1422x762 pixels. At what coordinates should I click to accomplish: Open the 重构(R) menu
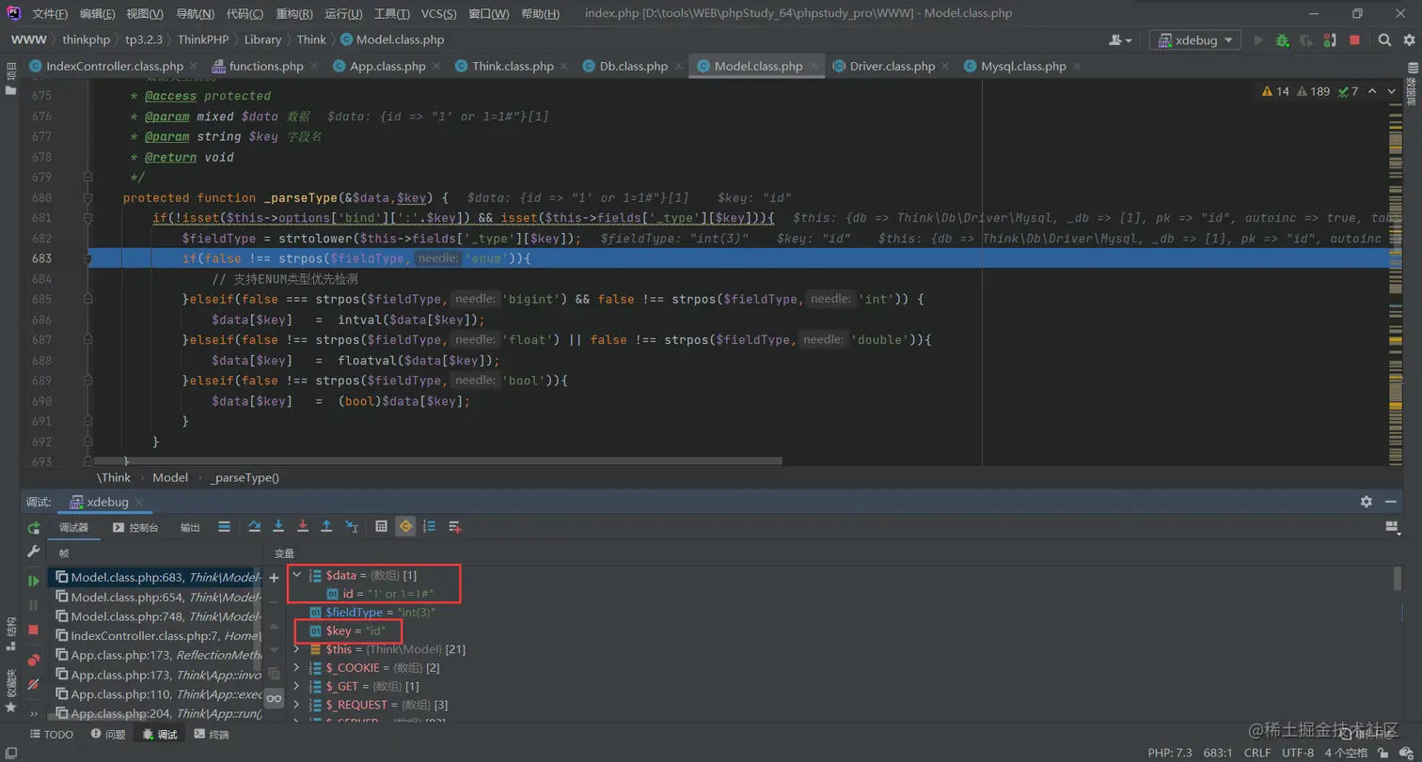295,14
